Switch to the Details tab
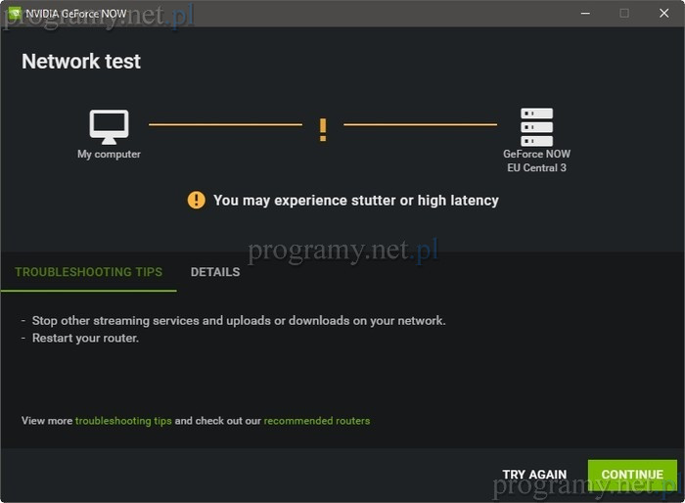 (x=215, y=272)
